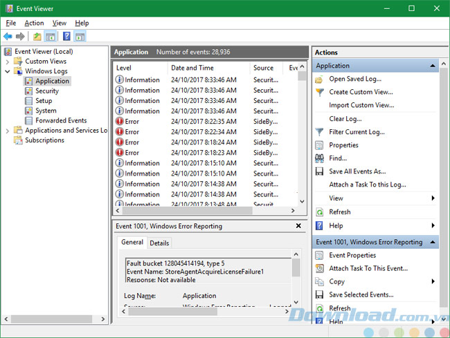Click the Save All Events As disk icon

(x=319, y=171)
